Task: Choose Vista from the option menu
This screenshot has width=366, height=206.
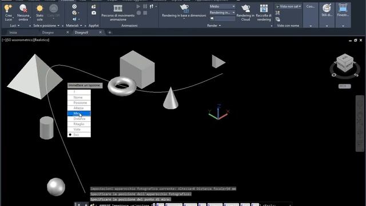Action: 79,129
